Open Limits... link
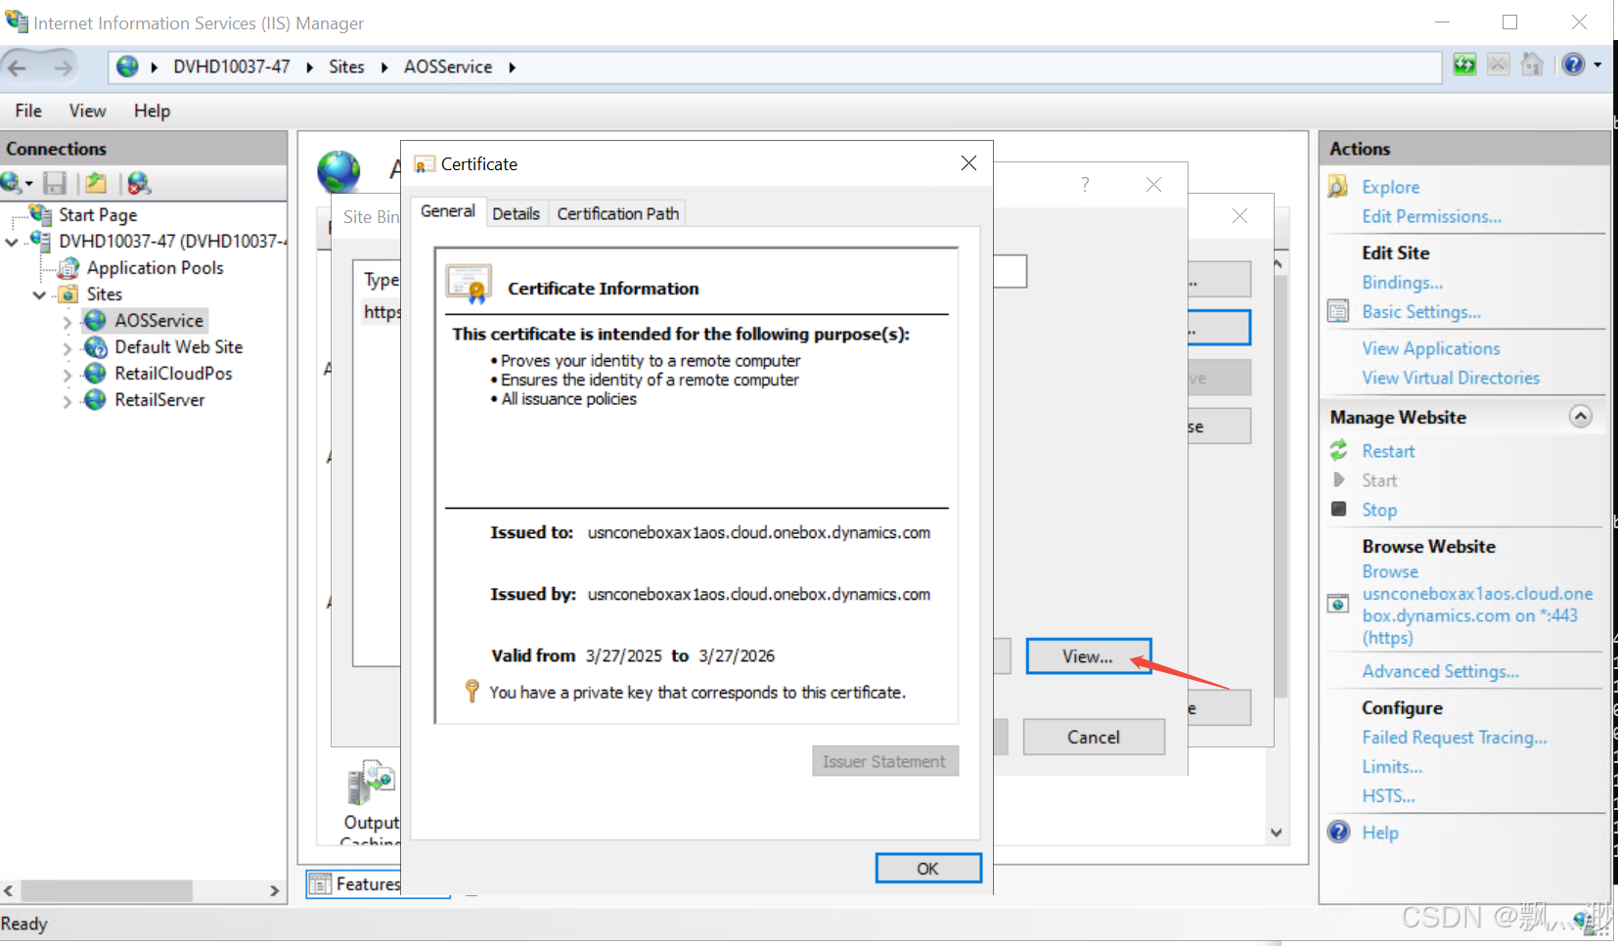The width and height of the screenshot is (1618, 946). click(1392, 766)
